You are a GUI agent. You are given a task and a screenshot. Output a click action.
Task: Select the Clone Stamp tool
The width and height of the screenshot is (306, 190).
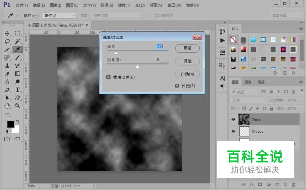point(7,66)
